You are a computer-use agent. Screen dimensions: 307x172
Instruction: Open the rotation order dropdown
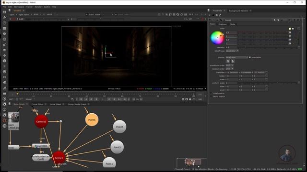[229, 69]
